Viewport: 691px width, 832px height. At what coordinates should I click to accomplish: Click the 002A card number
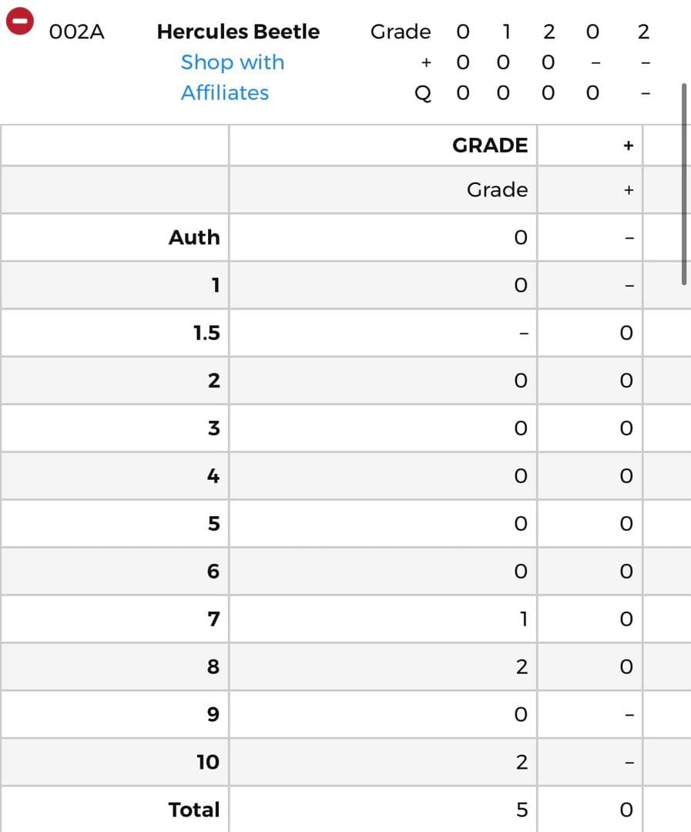(x=76, y=32)
